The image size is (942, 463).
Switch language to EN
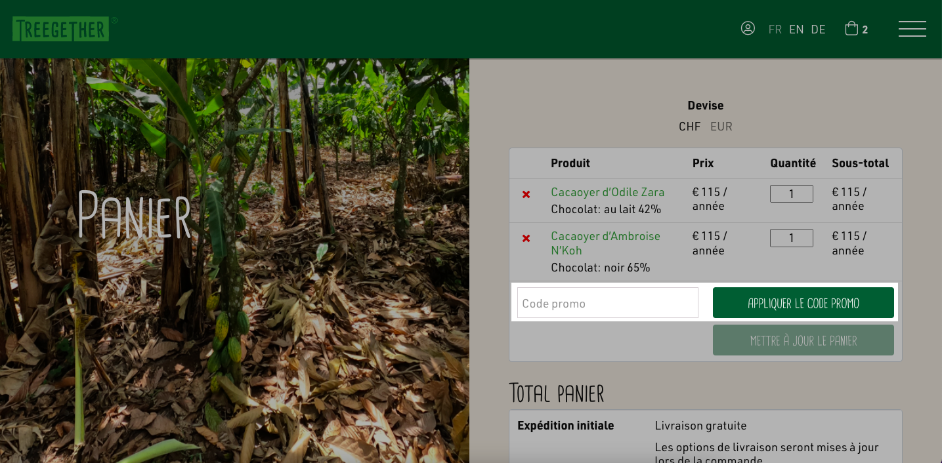click(x=796, y=29)
